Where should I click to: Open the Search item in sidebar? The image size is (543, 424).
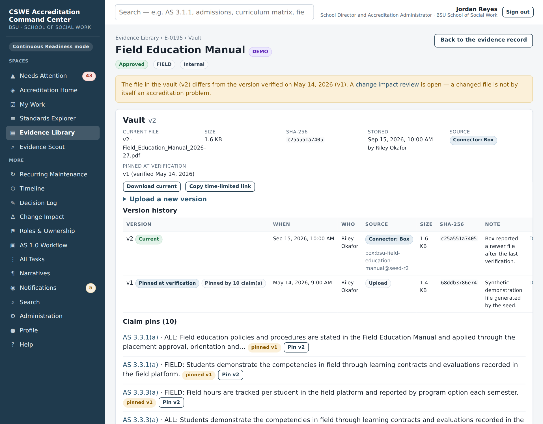(x=53, y=302)
